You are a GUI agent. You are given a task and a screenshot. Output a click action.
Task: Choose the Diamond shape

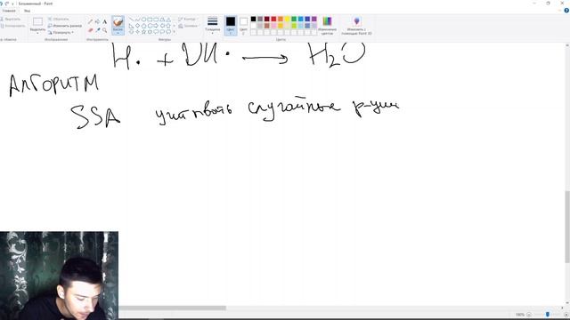coord(137,26)
